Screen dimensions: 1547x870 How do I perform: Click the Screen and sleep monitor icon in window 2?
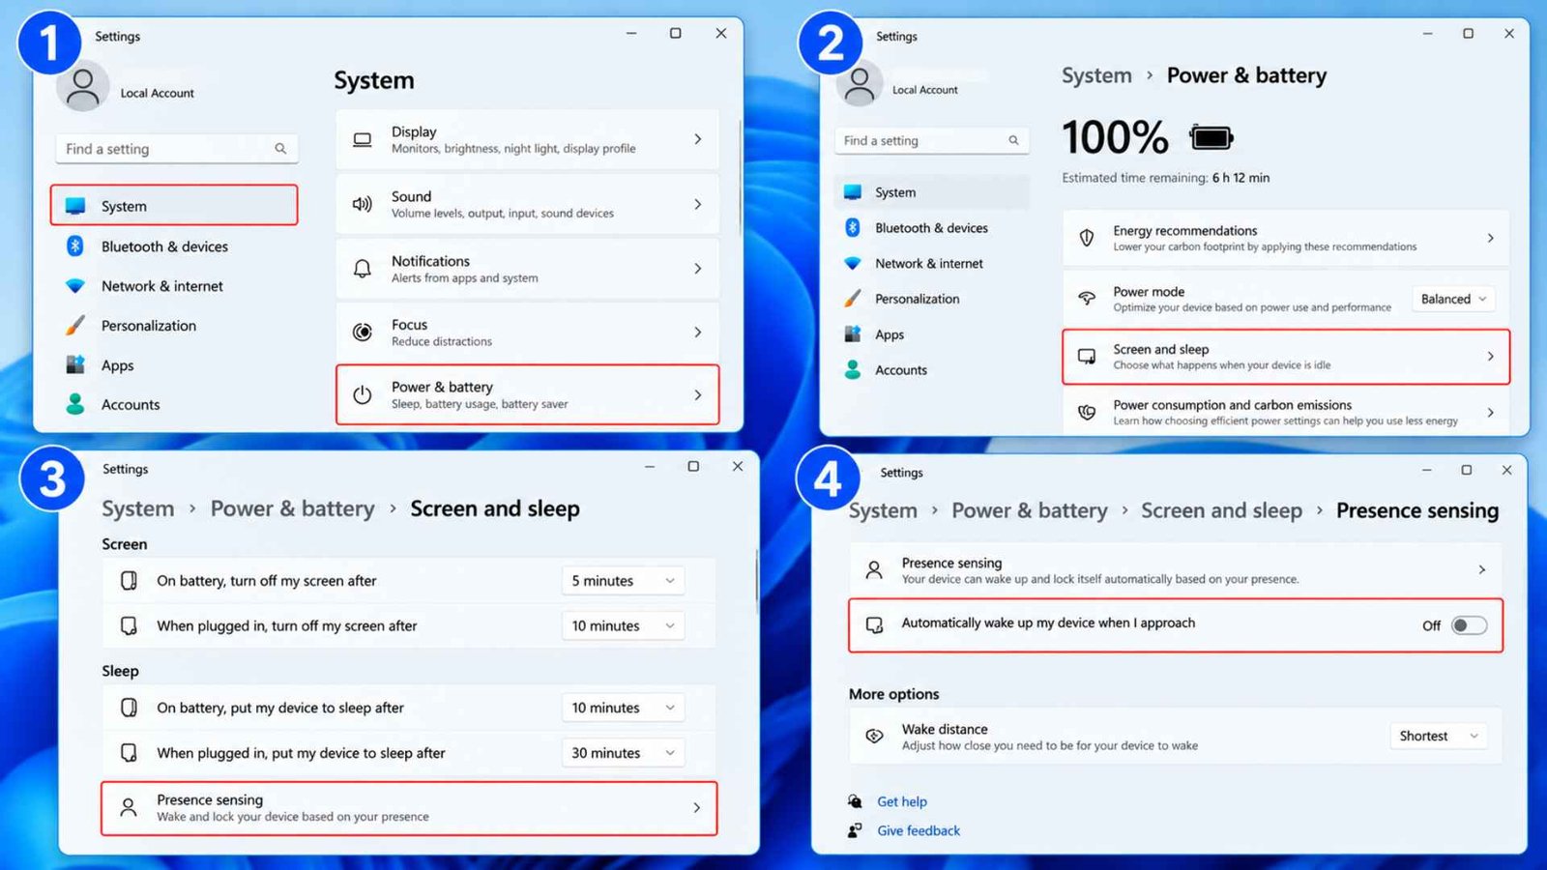pyautogui.click(x=1087, y=357)
